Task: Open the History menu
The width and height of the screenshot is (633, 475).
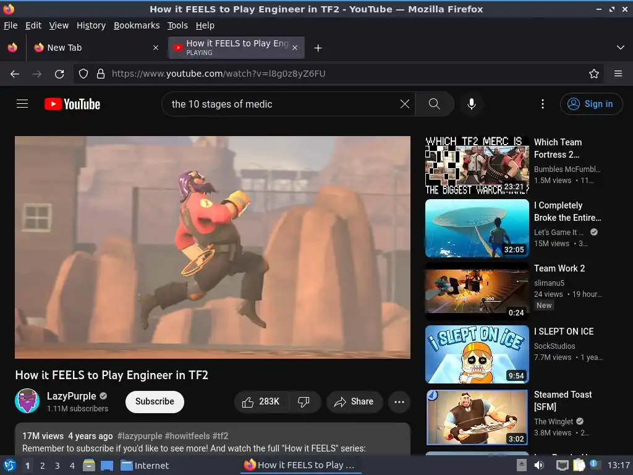Action: click(x=91, y=25)
